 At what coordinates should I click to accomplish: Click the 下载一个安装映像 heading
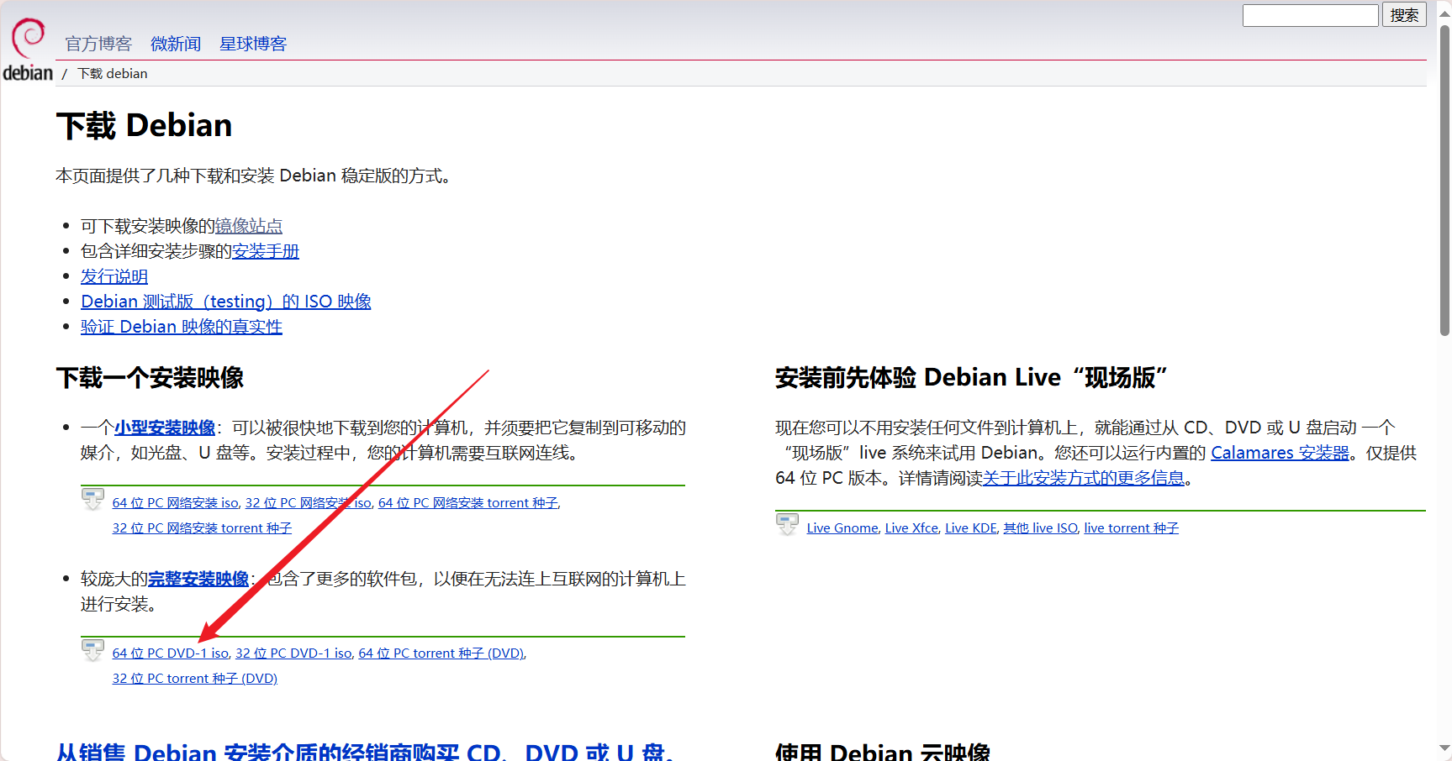coord(150,378)
